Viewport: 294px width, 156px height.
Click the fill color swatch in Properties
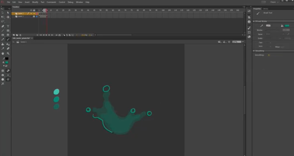(287, 25)
